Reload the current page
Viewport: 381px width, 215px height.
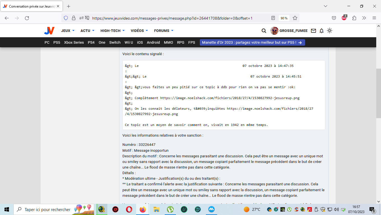[27, 18]
